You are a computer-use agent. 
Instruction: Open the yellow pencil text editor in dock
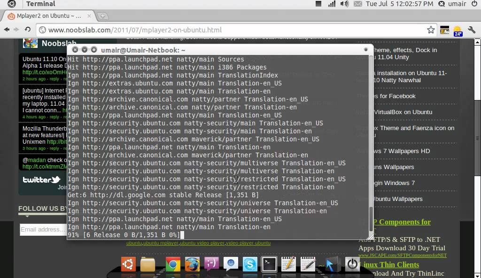pos(288,264)
